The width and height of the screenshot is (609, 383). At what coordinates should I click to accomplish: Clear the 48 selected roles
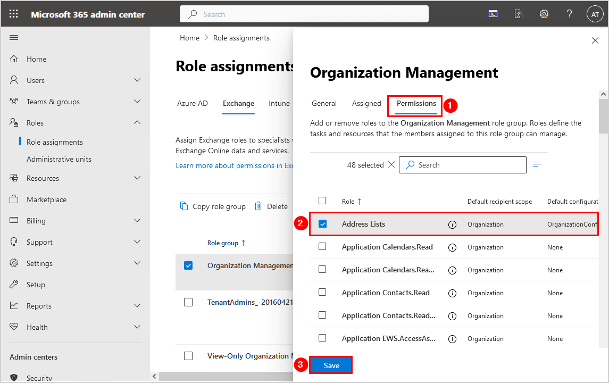coord(391,165)
